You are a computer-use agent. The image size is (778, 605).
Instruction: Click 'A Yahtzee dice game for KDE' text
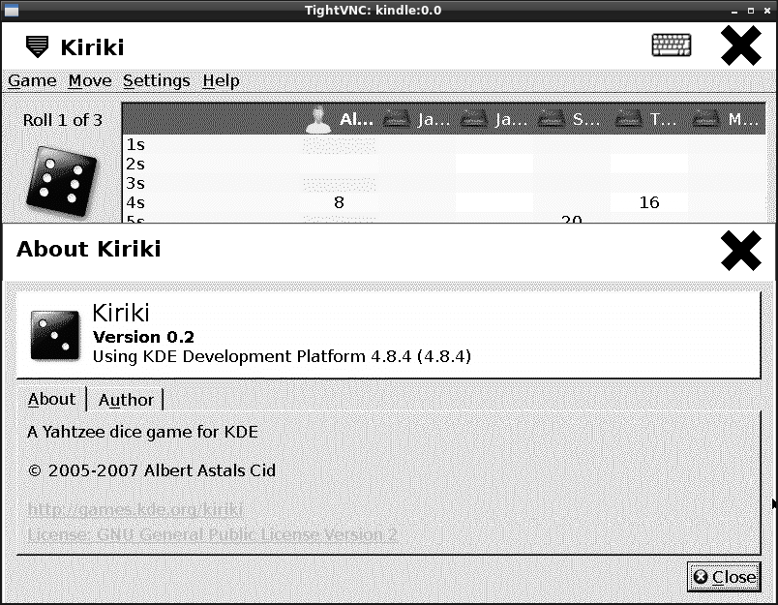coord(143,432)
